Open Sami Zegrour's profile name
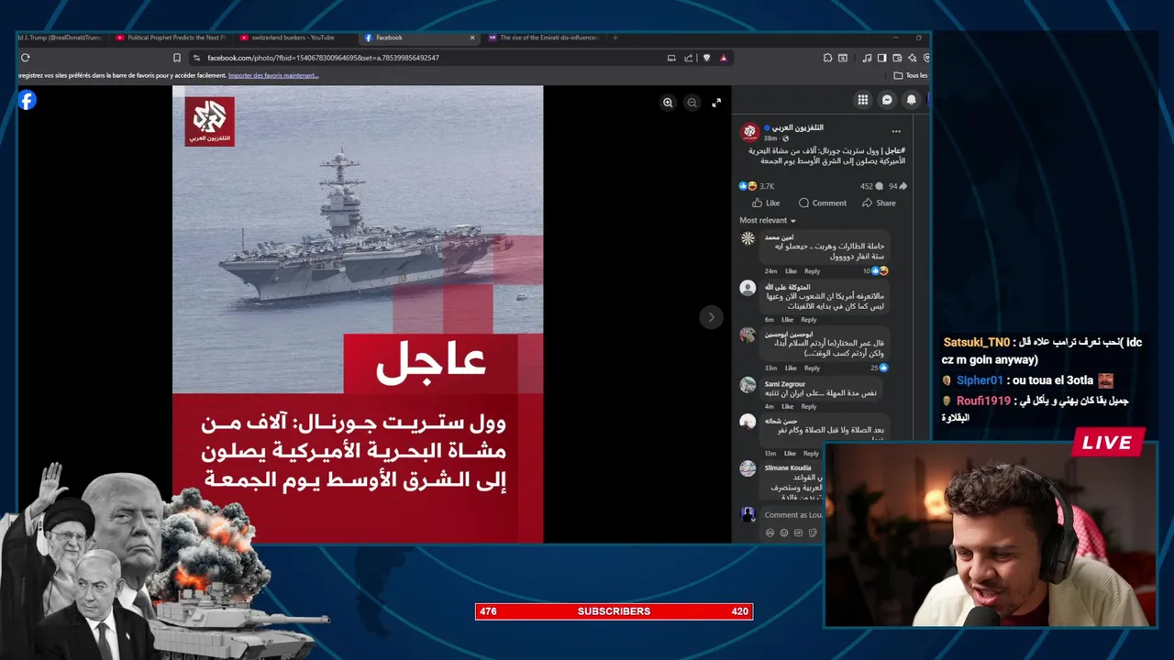1174x660 pixels. coord(784,384)
